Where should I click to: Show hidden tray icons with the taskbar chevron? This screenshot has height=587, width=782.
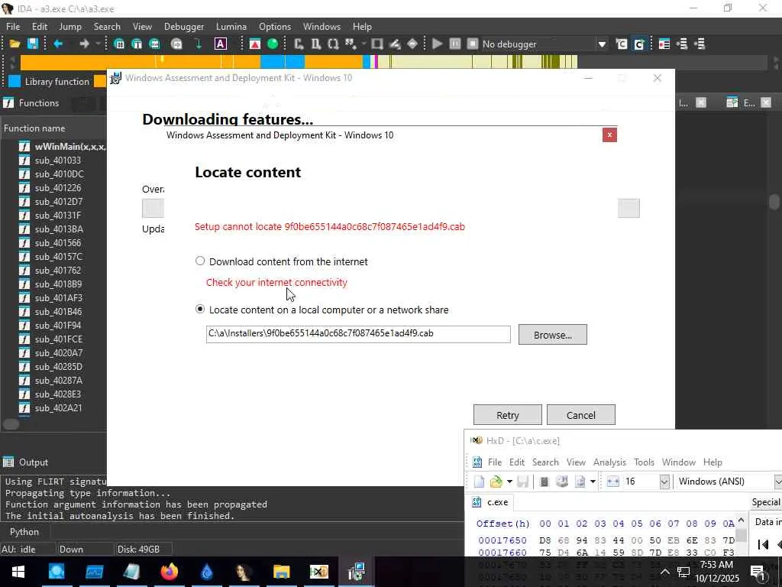665,572
